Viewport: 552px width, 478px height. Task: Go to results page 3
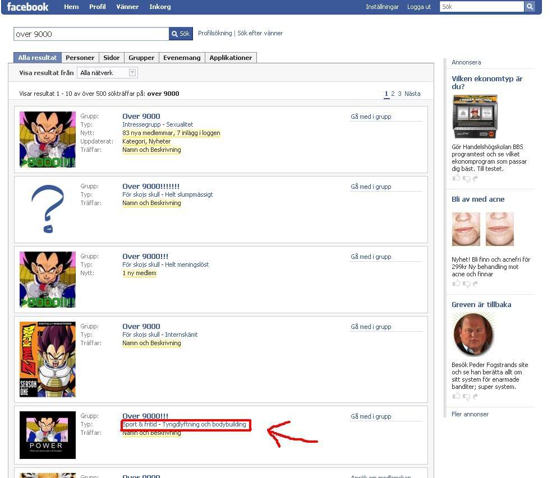click(x=399, y=94)
